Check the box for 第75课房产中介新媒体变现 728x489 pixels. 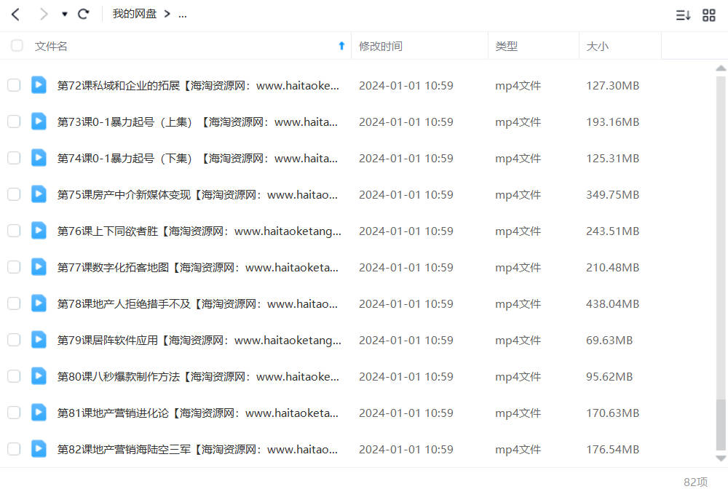14,194
